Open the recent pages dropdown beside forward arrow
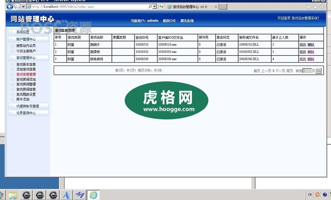This screenshot has height=200, width=331. point(23,7)
